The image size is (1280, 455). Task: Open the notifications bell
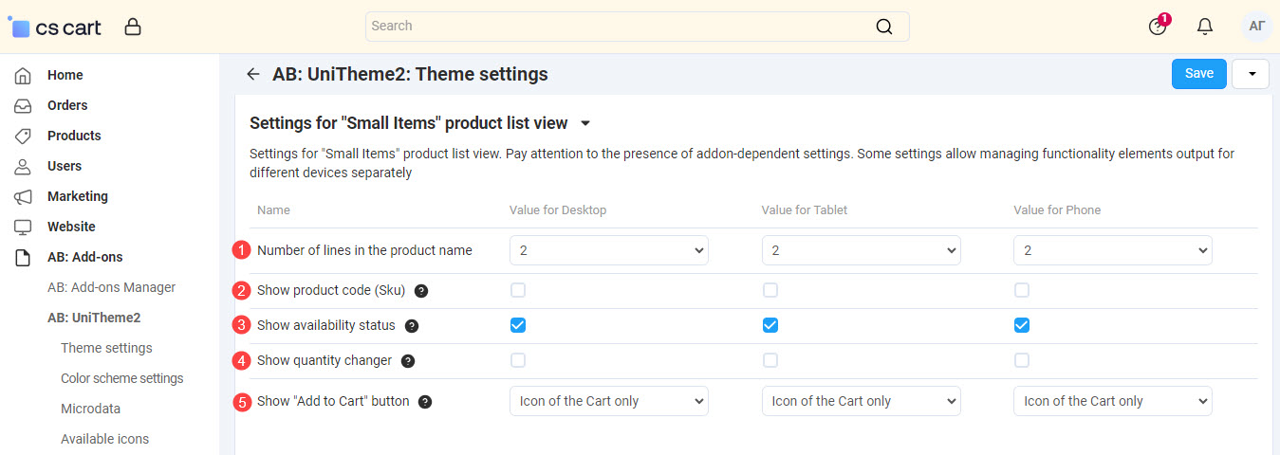pos(1205,27)
